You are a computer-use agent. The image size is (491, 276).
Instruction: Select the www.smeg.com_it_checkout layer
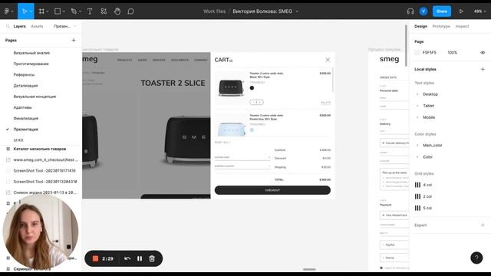click(x=46, y=160)
